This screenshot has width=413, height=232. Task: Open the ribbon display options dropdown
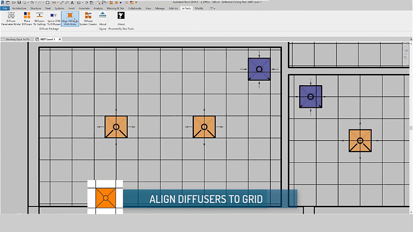point(212,8)
